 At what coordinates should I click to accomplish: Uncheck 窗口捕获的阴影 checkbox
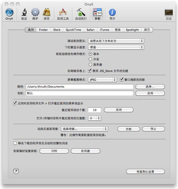point(121,80)
